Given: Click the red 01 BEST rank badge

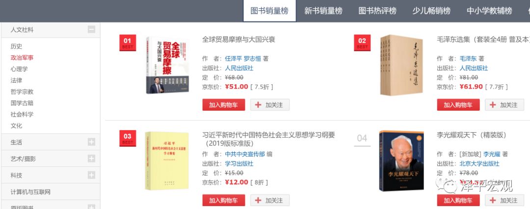Looking at the screenshot, I should click(x=128, y=43).
